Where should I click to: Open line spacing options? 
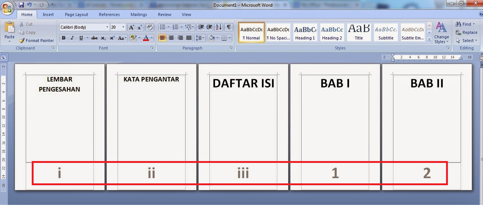tap(200, 38)
